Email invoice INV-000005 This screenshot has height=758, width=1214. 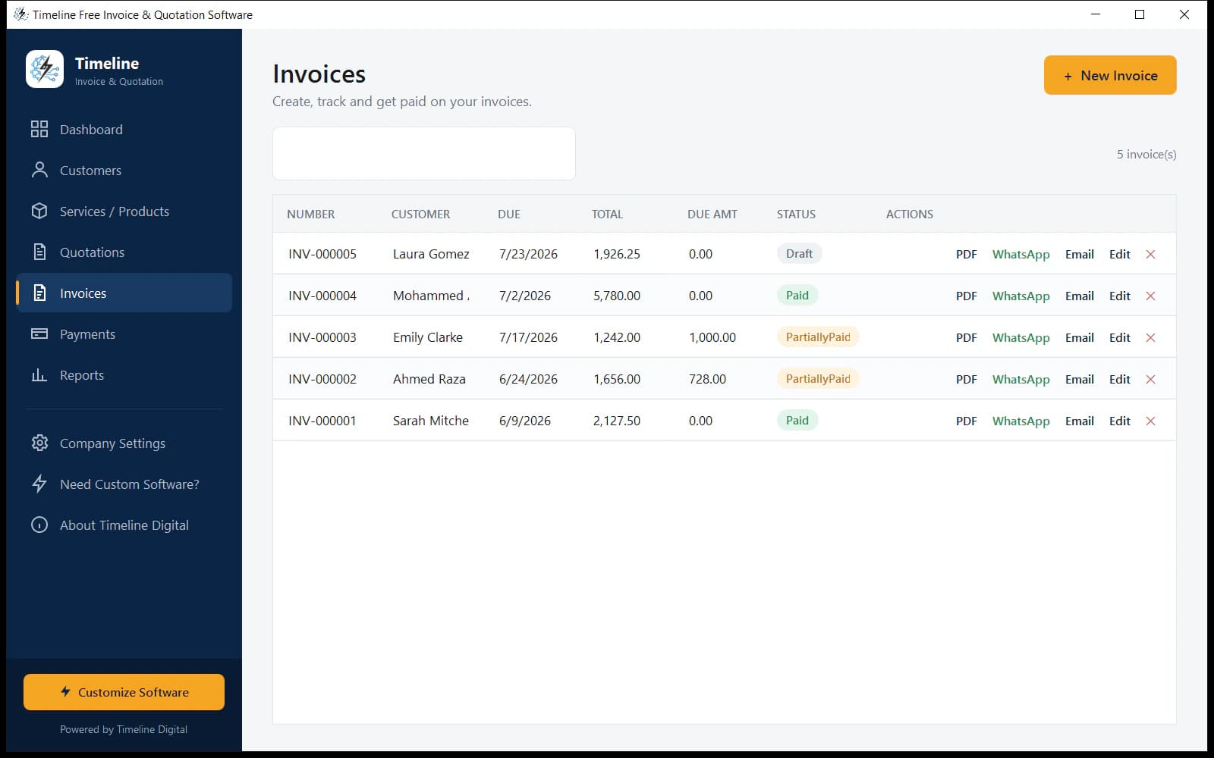(1079, 254)
